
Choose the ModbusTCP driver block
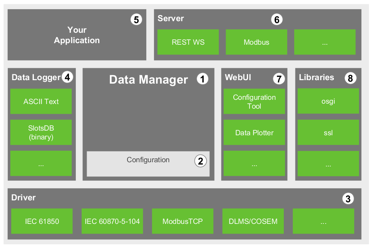(x=183, y=221)
